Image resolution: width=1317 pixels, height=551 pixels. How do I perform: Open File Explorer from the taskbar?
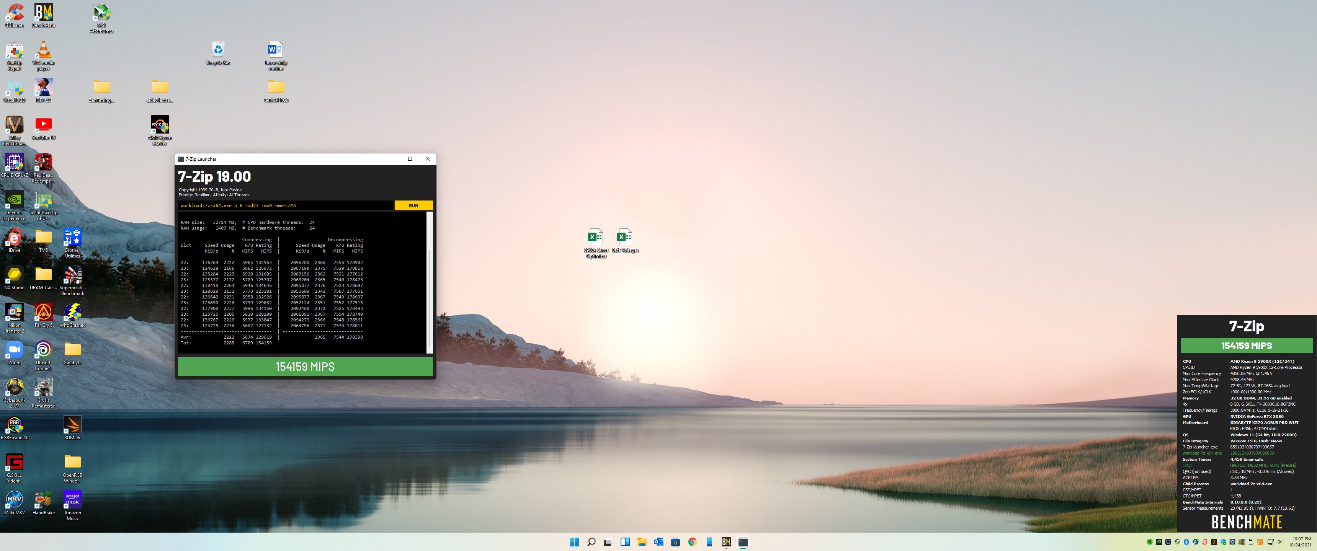point(642,542)
